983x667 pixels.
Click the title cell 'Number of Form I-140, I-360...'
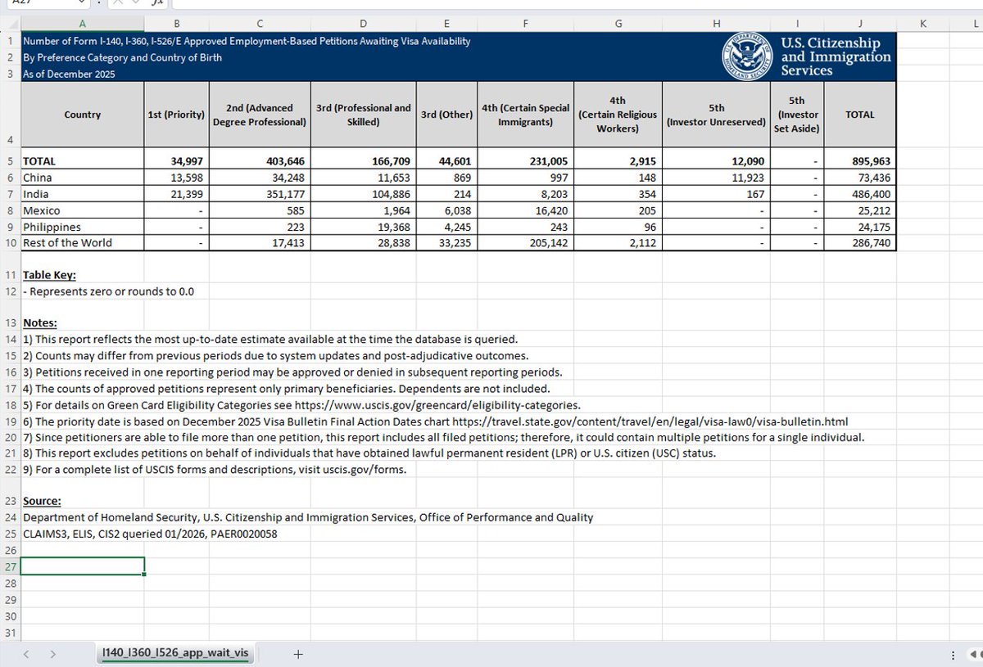pos(247,41)
